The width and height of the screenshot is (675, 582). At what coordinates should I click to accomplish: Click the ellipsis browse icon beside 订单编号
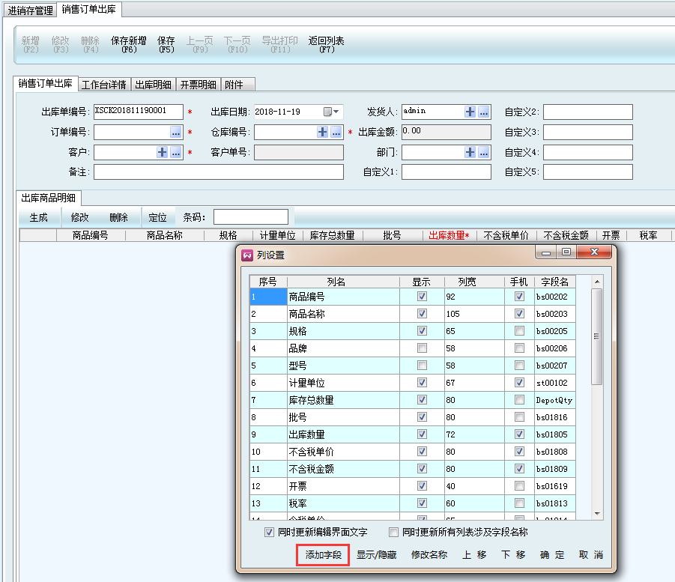(x=175, y=132)
